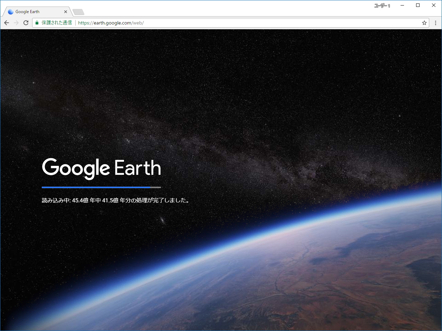This screenshot has height=331, width=442.
Task: Bookmark the page with the star icon
Action: point(424,23)
